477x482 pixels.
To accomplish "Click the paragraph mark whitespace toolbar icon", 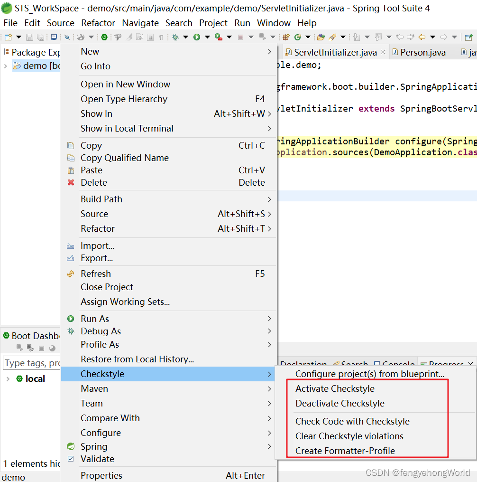I will pos(161,38).
